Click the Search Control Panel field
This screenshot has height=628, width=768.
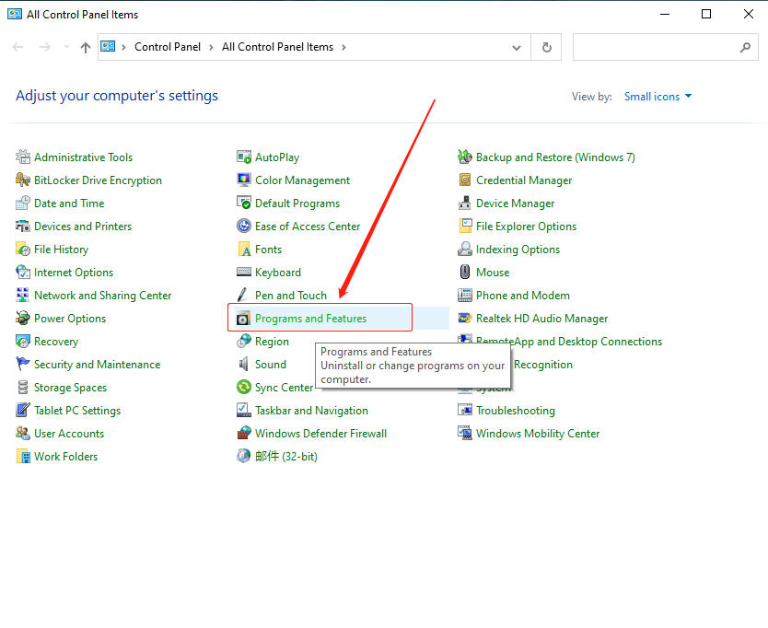(666, 48)
